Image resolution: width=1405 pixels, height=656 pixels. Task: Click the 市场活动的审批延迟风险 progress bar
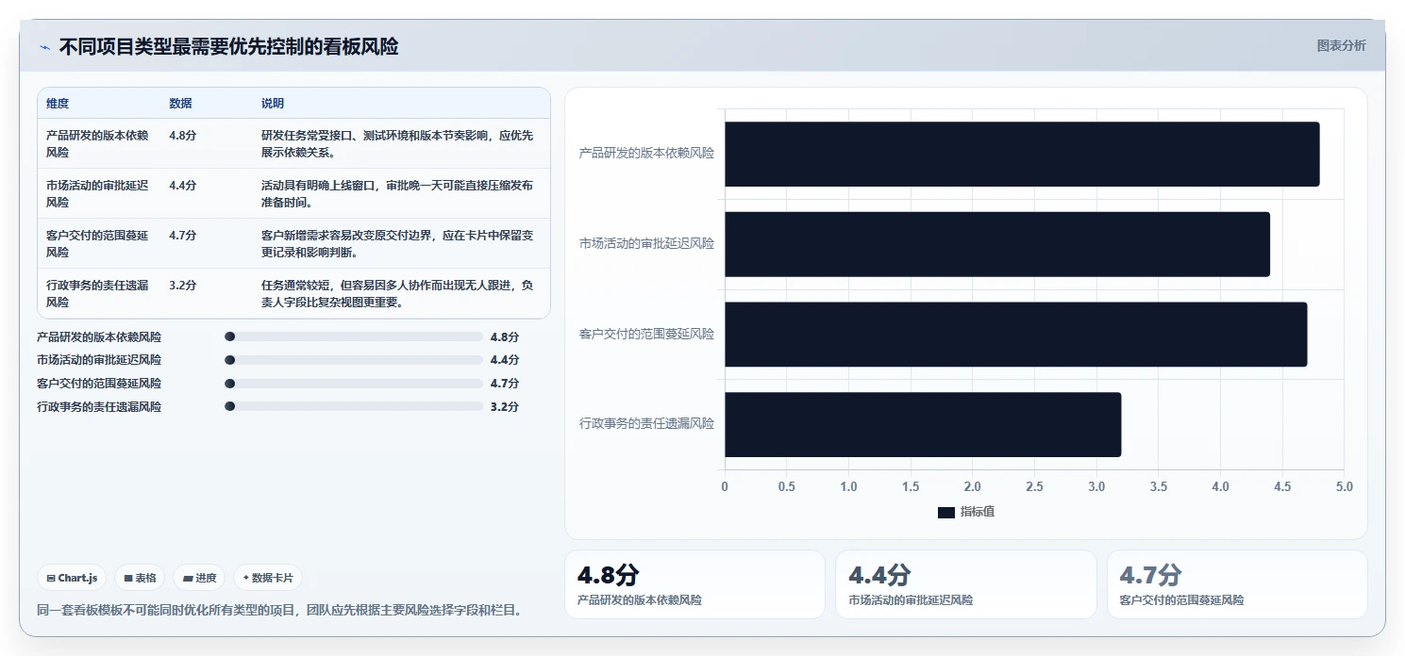[x=354, y=360]
